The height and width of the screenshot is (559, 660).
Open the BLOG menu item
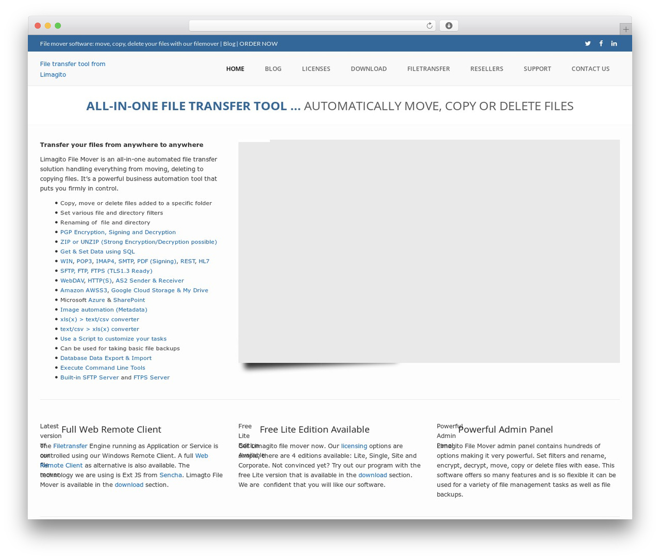(x=273, y=69)
